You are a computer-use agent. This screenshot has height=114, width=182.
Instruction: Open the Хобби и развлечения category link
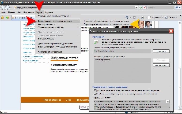coord(33,56)
